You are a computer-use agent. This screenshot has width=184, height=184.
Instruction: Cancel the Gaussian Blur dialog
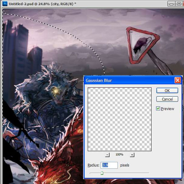point(167,99)
